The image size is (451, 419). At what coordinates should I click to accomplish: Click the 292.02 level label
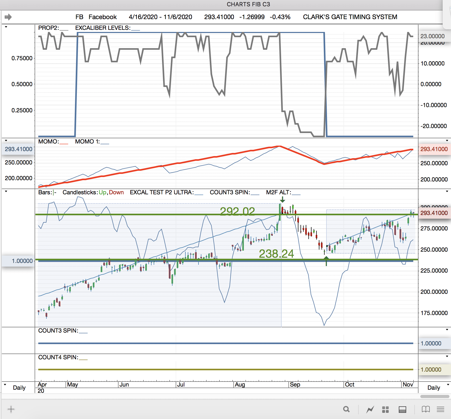click(x=237, y=211)
